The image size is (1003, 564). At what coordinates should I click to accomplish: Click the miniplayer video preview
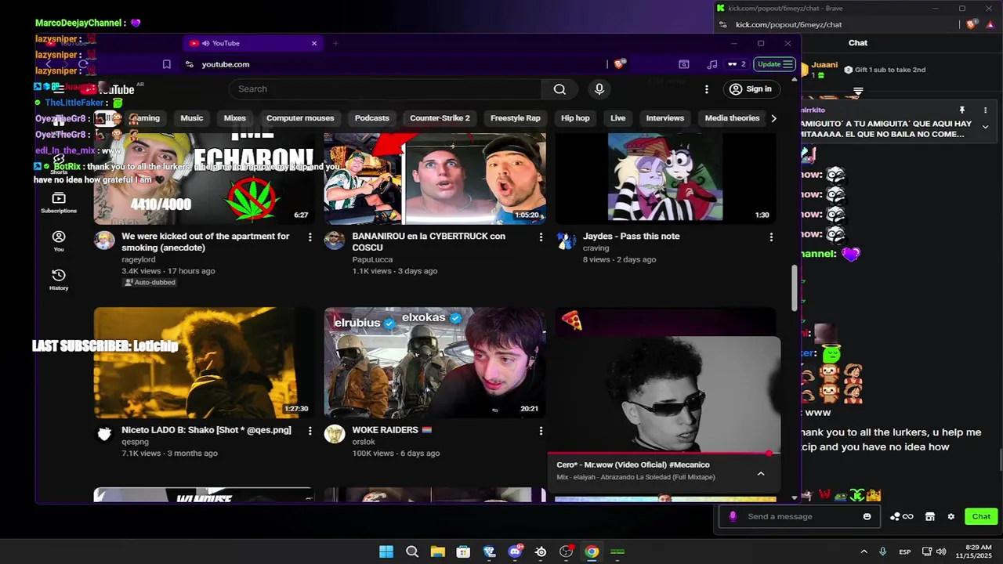point(664,395)
